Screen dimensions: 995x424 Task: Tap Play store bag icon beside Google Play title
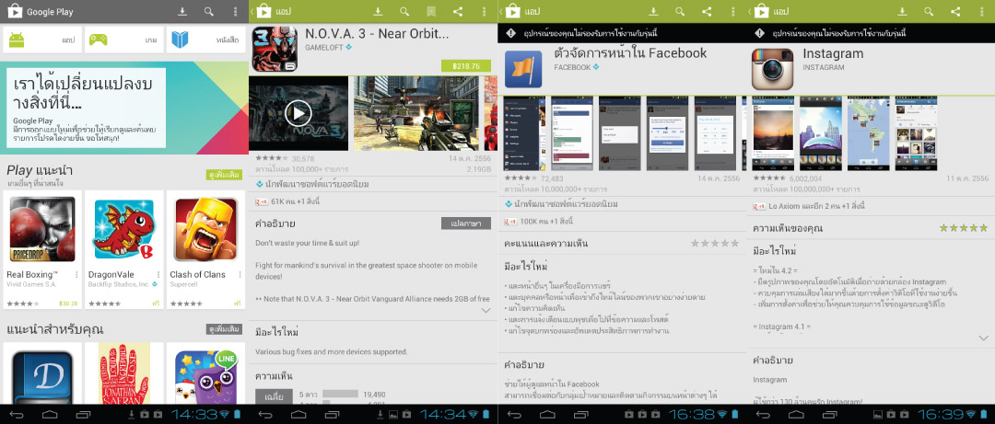point(15,11)
